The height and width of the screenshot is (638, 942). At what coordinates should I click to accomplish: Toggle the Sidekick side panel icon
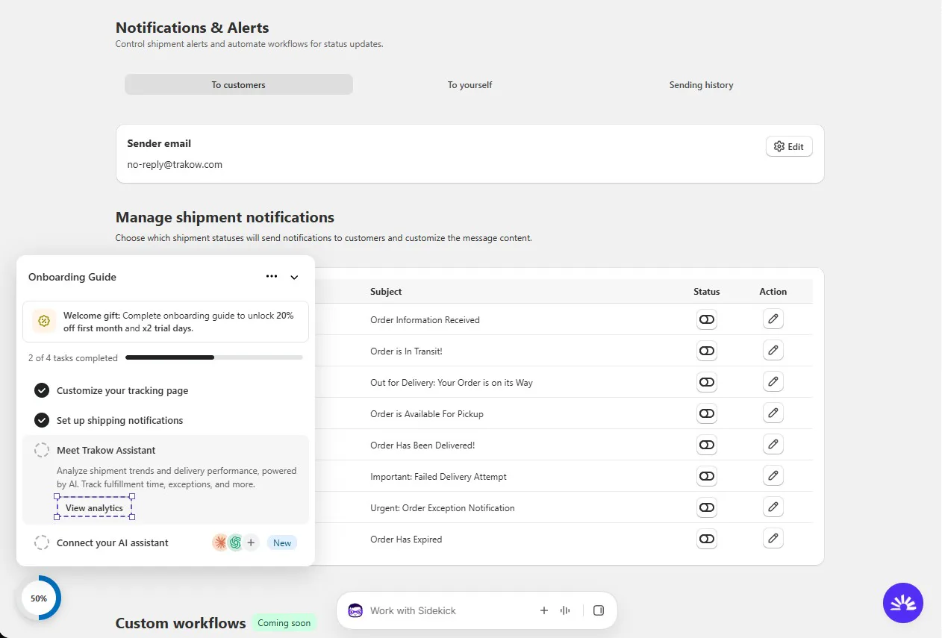[598, 610]
